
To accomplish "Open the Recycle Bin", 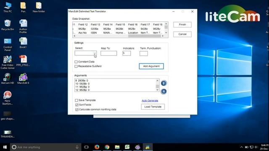I will coord(8,25).
